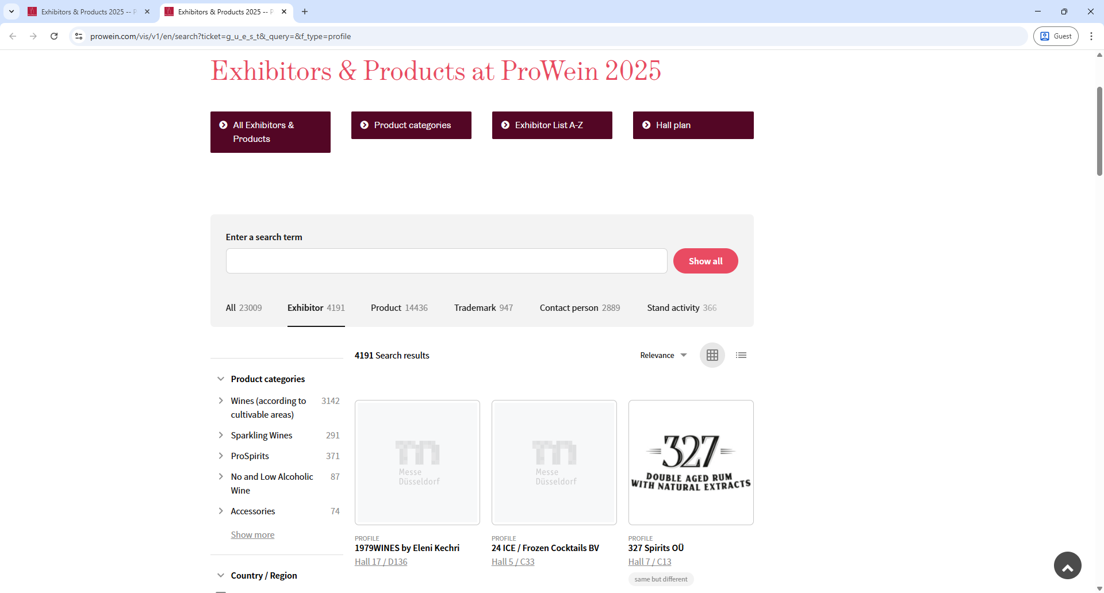Collapse the Product categories section
This screenshot has height=593, width=1104.
pos(221,378)
